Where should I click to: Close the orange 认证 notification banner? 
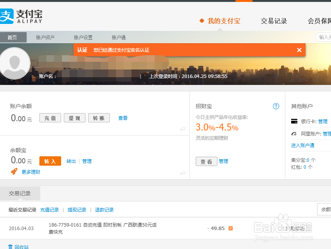pyautogui.click(x=299, y=50)
